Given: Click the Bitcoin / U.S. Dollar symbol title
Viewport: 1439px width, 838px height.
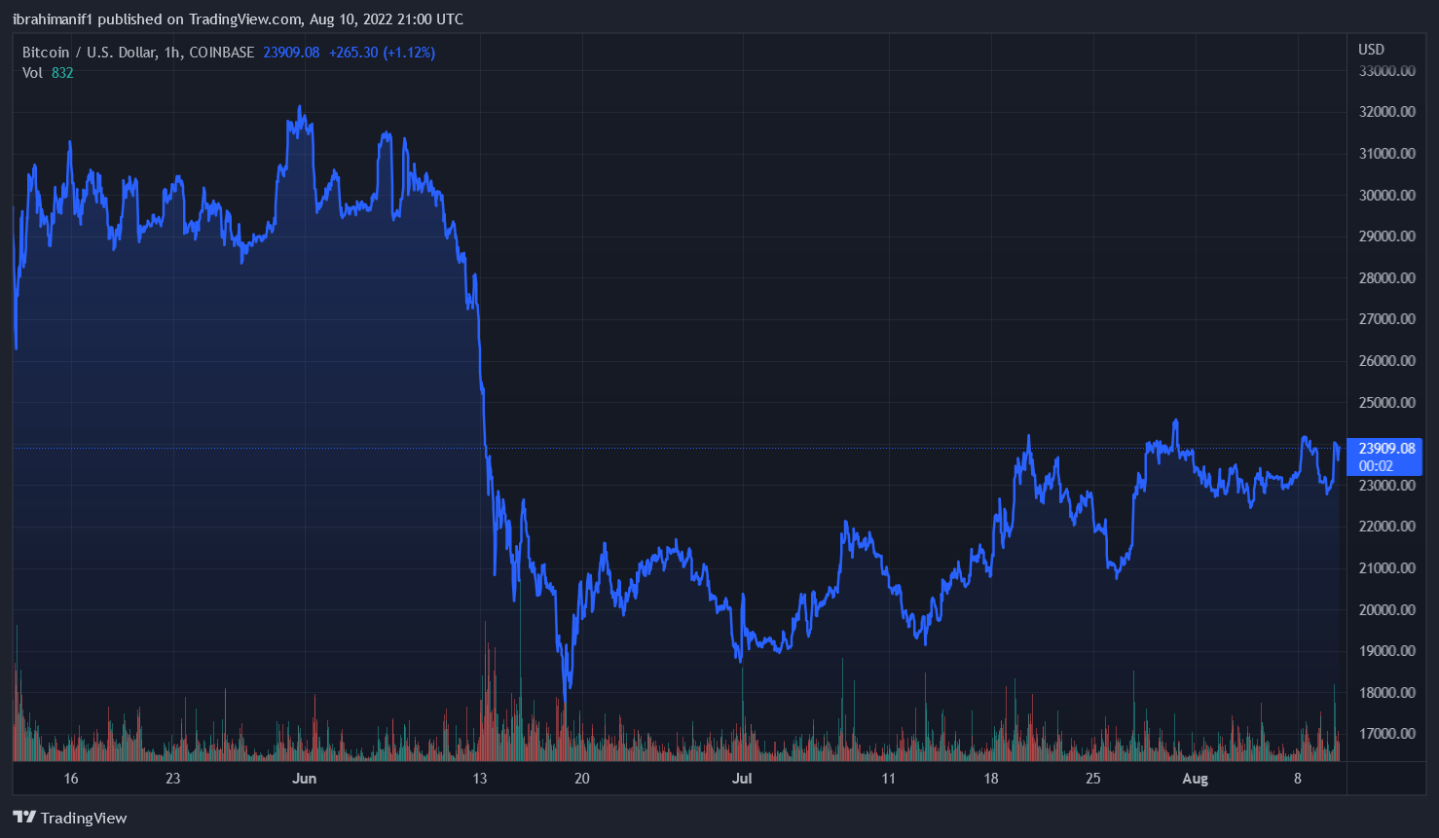Looking at the screenshot, I should tap(137, 53).
